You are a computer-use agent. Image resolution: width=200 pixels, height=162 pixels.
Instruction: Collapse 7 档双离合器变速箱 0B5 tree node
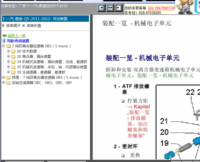click(4, 46)
